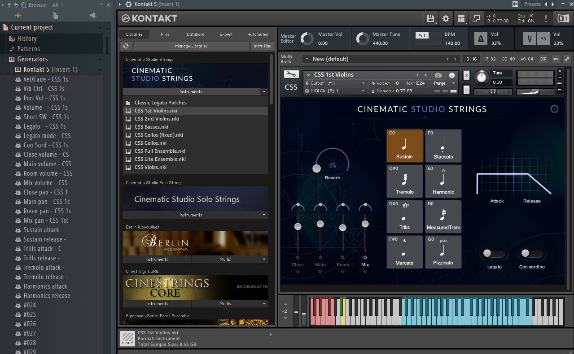The width and height of the screenshot is (574, 354).
Task: Open Presets menu in plugin title bar
Action: tap(533, 4)
